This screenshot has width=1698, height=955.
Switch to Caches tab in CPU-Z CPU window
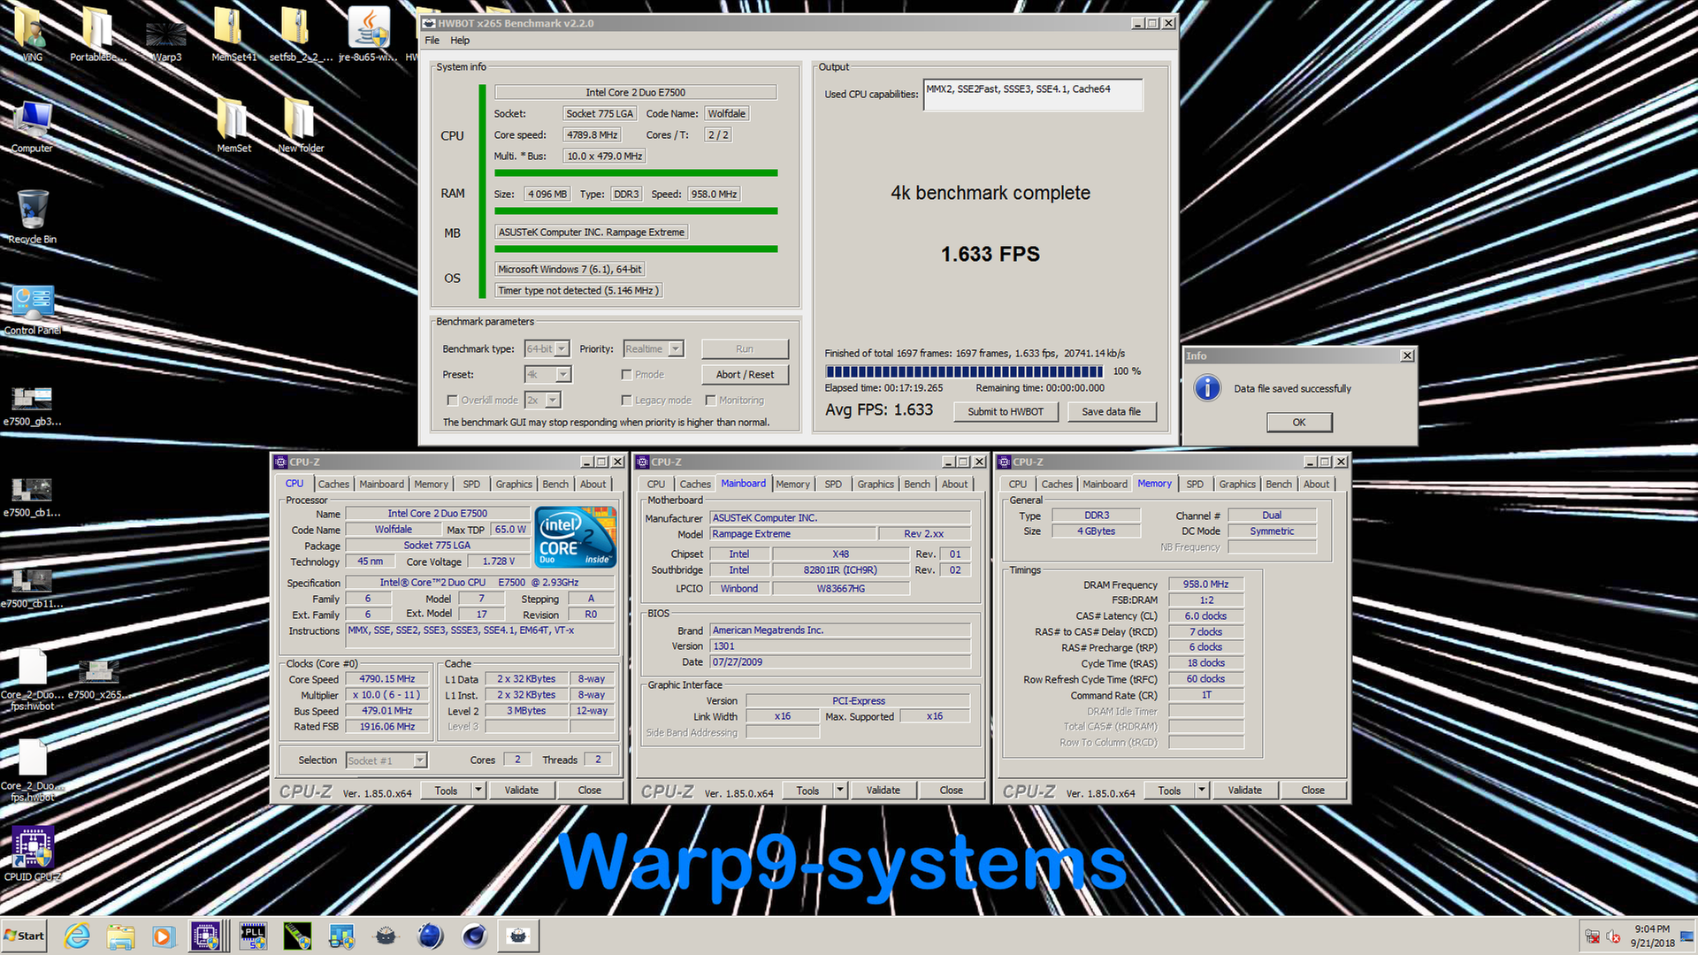(x=333, y=485)
